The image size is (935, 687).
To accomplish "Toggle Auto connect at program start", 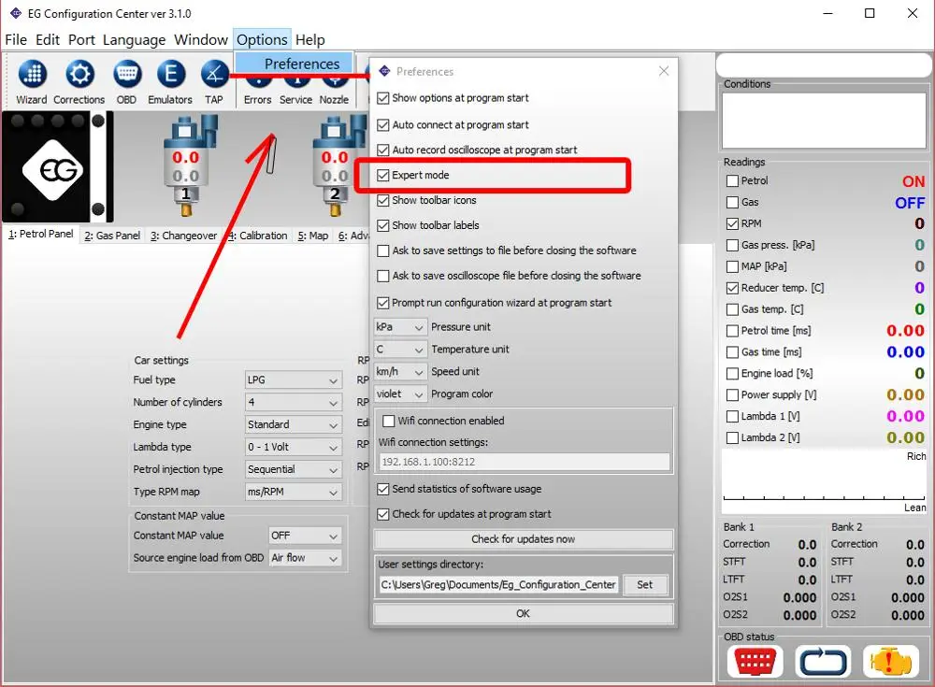I will 382,124.
